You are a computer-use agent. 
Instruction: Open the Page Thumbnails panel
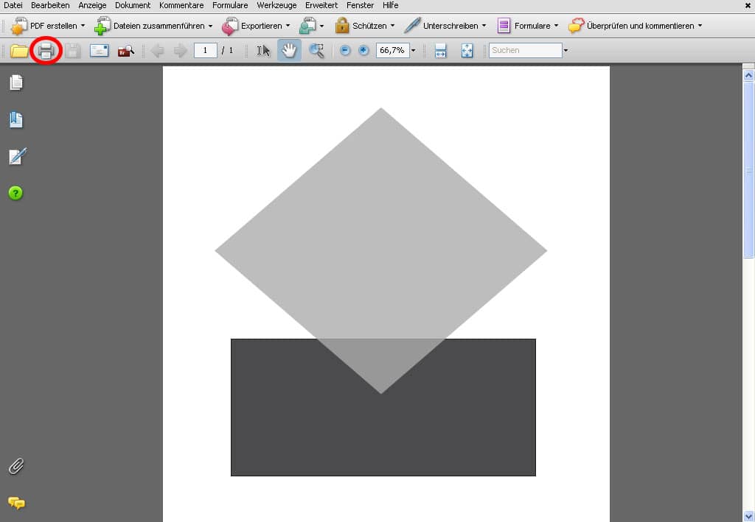(x=16, y=82)
